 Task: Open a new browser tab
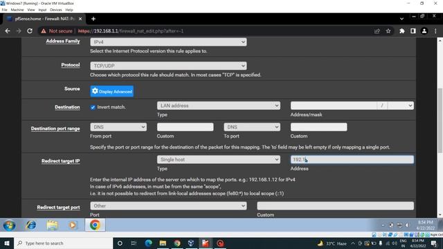93,19
